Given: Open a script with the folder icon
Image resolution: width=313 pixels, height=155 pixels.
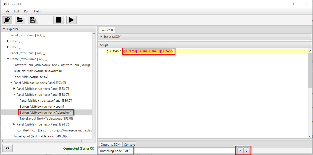Looking at the screenshot, I should tap(20, 20).
